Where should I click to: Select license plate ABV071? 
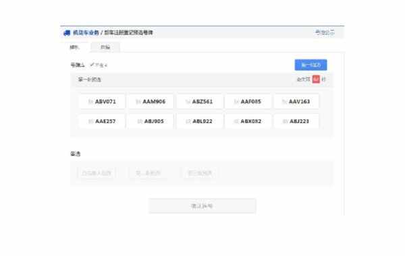102,102
